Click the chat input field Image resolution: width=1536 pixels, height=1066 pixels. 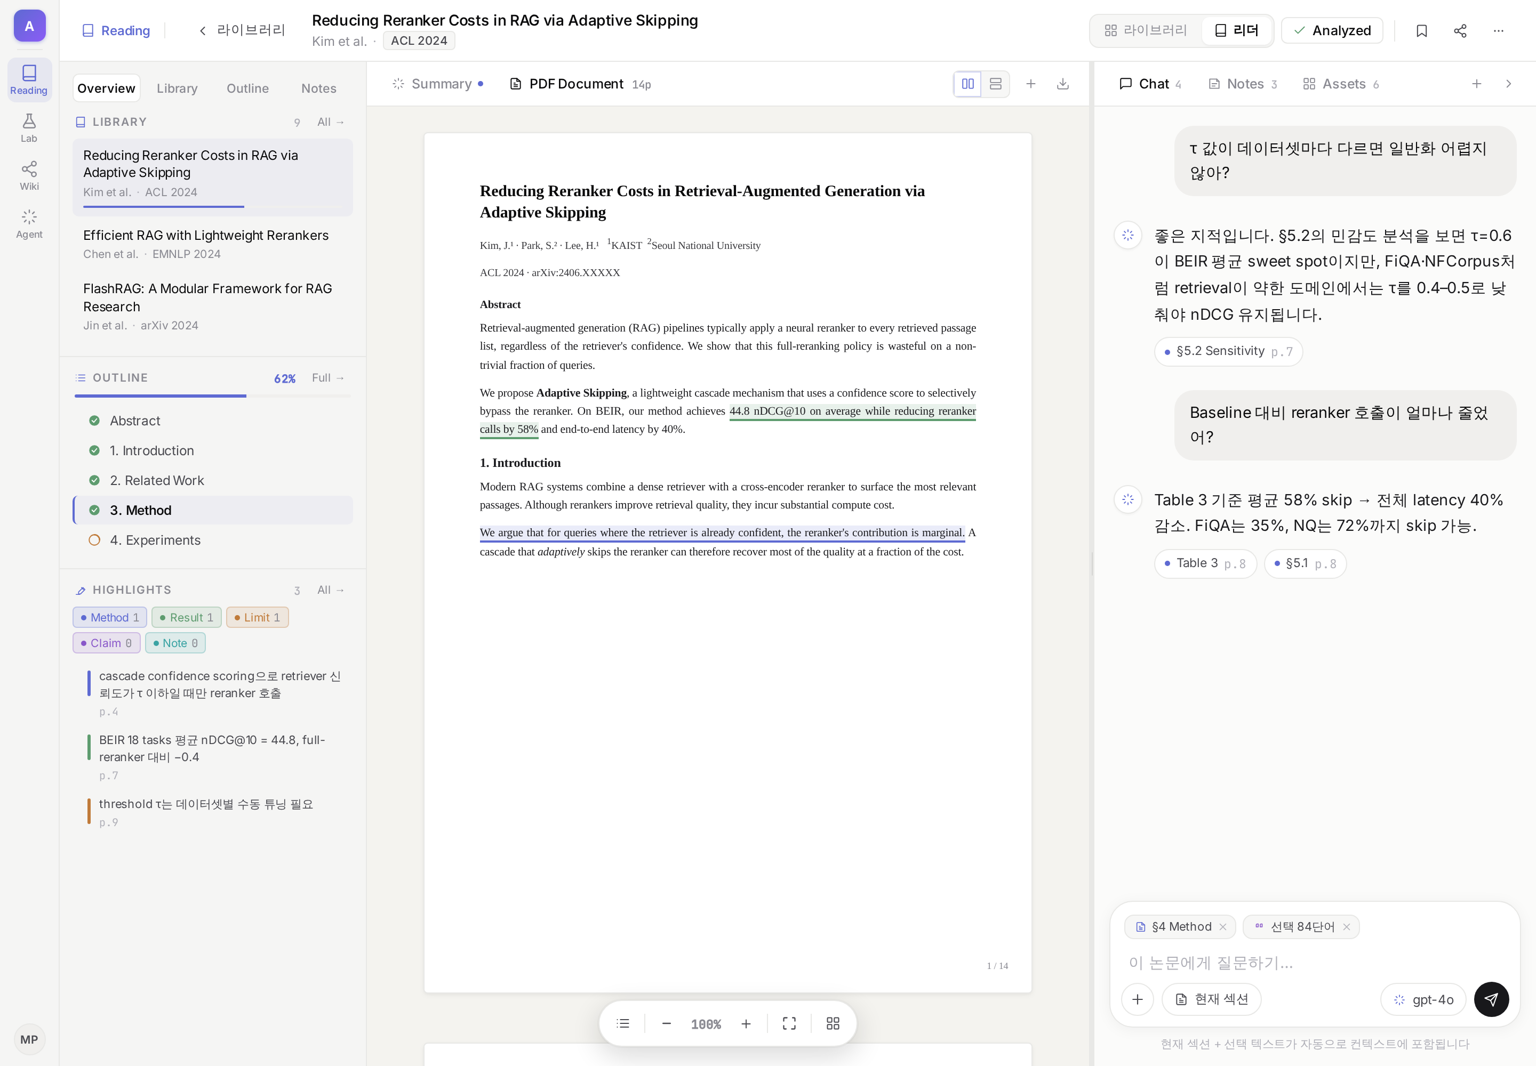pos(1314,963)
